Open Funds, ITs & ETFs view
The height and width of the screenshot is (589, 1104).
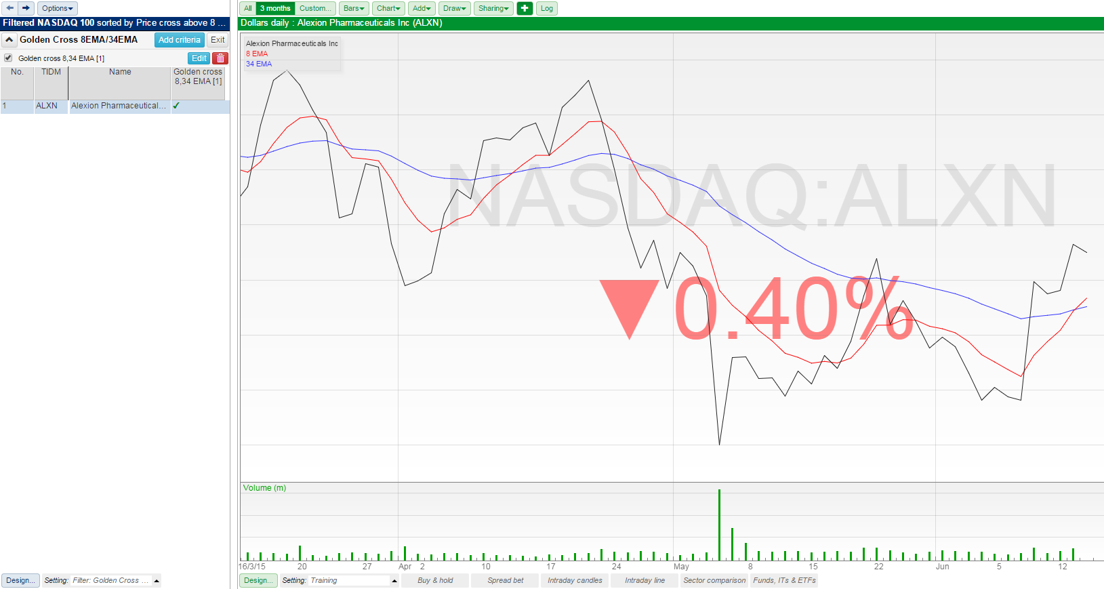click(784, 581)
